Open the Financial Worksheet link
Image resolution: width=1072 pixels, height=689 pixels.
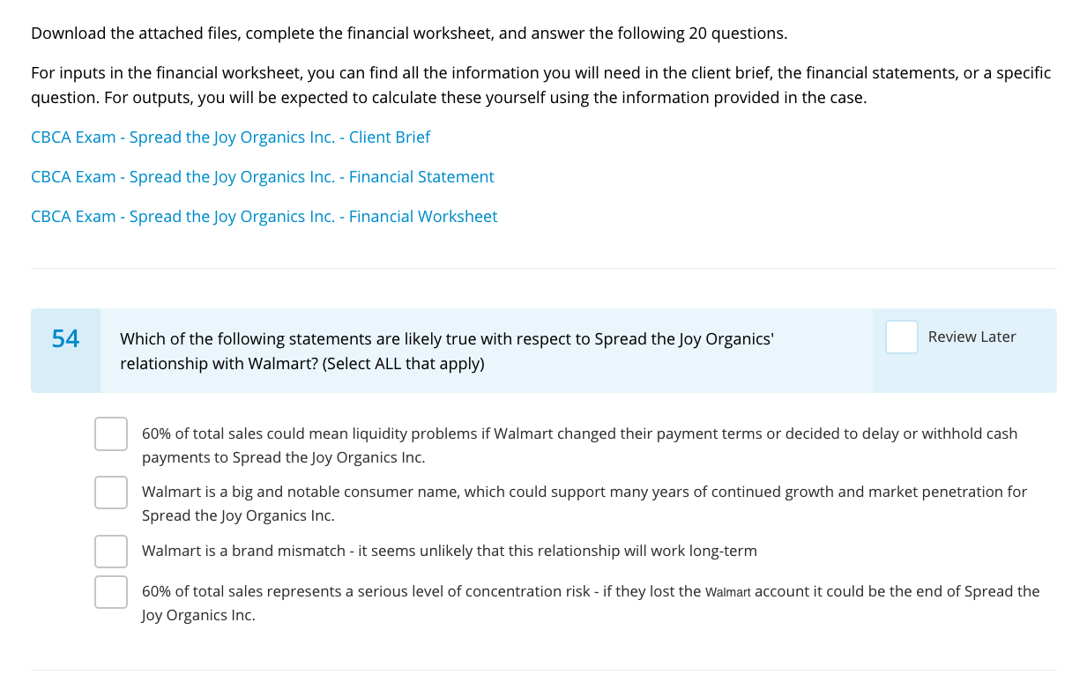(x=264, y=217)
